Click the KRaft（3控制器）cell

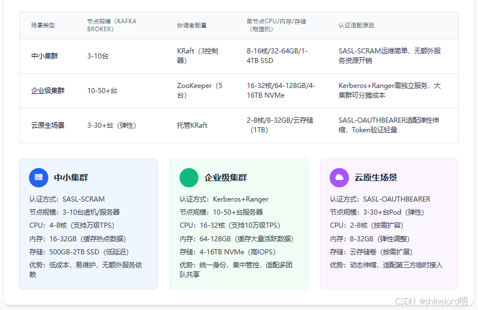198,56
